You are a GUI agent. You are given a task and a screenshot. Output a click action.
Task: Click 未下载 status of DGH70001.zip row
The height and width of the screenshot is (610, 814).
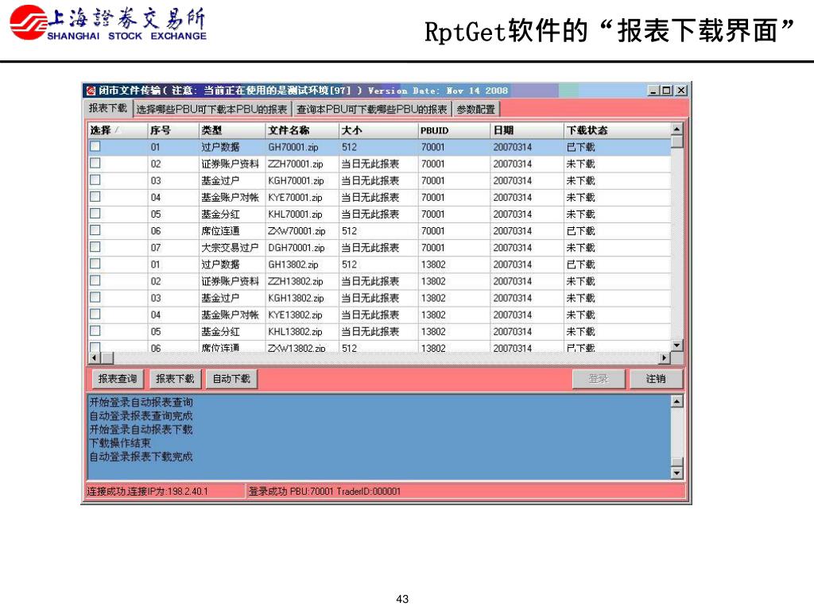point(580,248)
